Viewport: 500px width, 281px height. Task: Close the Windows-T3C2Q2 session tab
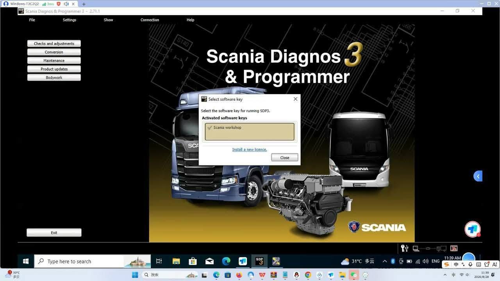click(x=73, y=4)
